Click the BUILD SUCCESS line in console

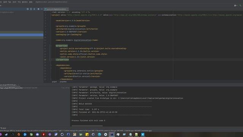click(x=82, y=104)
